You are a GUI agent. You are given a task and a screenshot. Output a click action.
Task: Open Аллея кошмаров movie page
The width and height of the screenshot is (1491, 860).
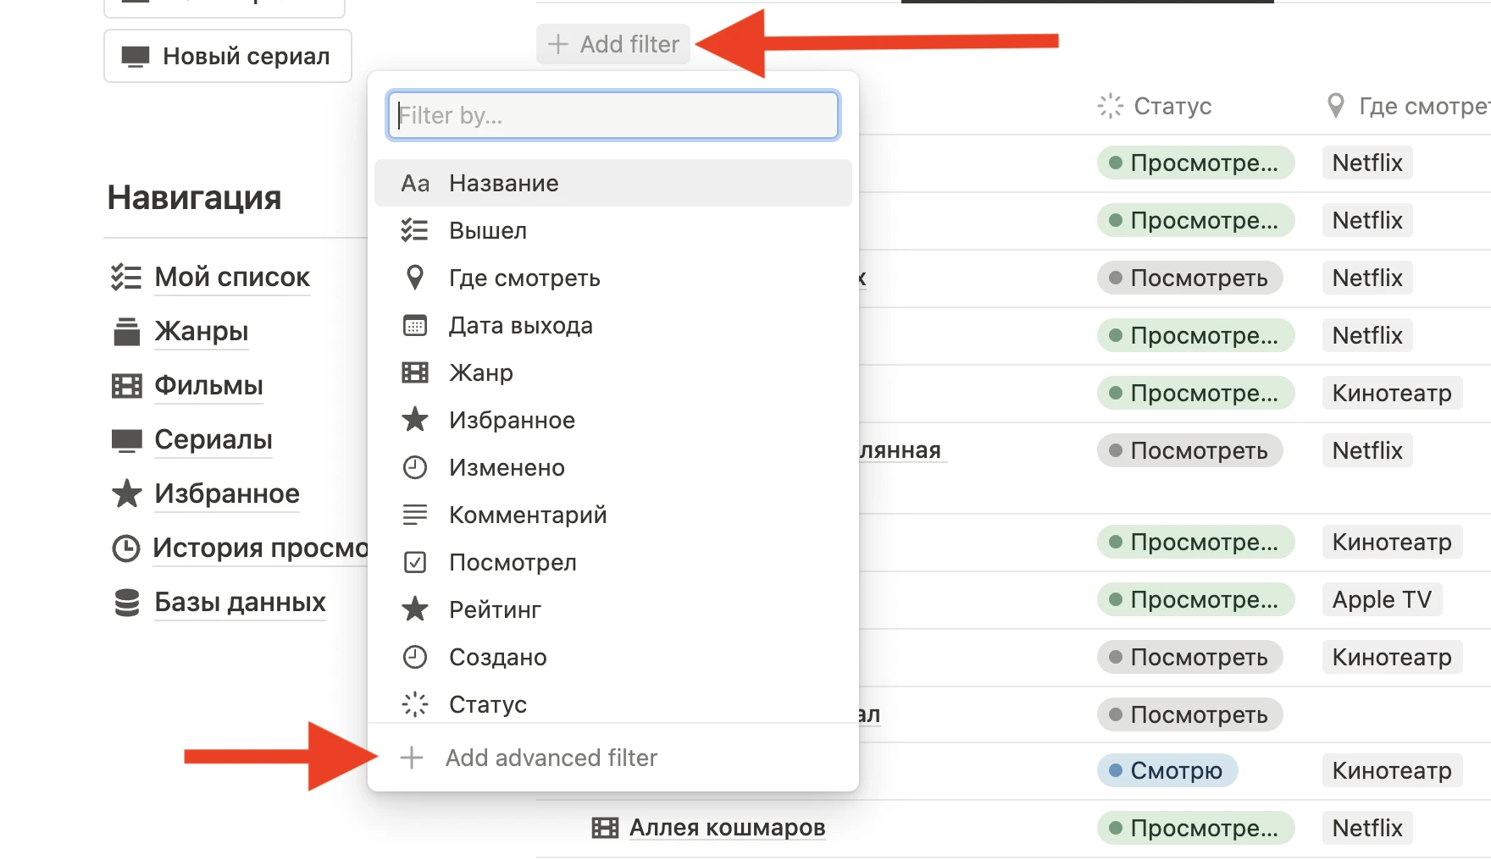(x=727, y=827)
